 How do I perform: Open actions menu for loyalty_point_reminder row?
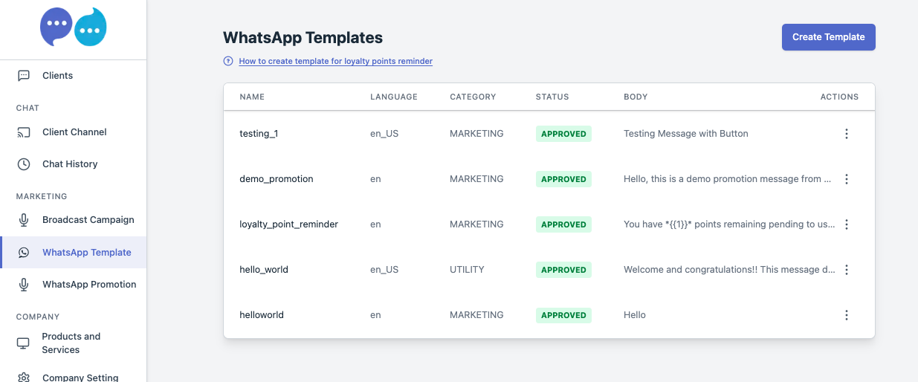coord(846,224)
